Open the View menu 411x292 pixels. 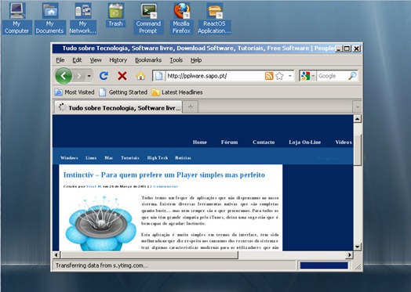coord(96,60)
